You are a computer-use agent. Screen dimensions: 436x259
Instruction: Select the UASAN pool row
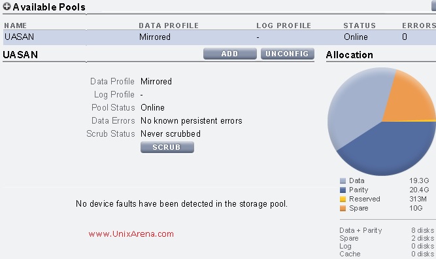coord(220,37)
